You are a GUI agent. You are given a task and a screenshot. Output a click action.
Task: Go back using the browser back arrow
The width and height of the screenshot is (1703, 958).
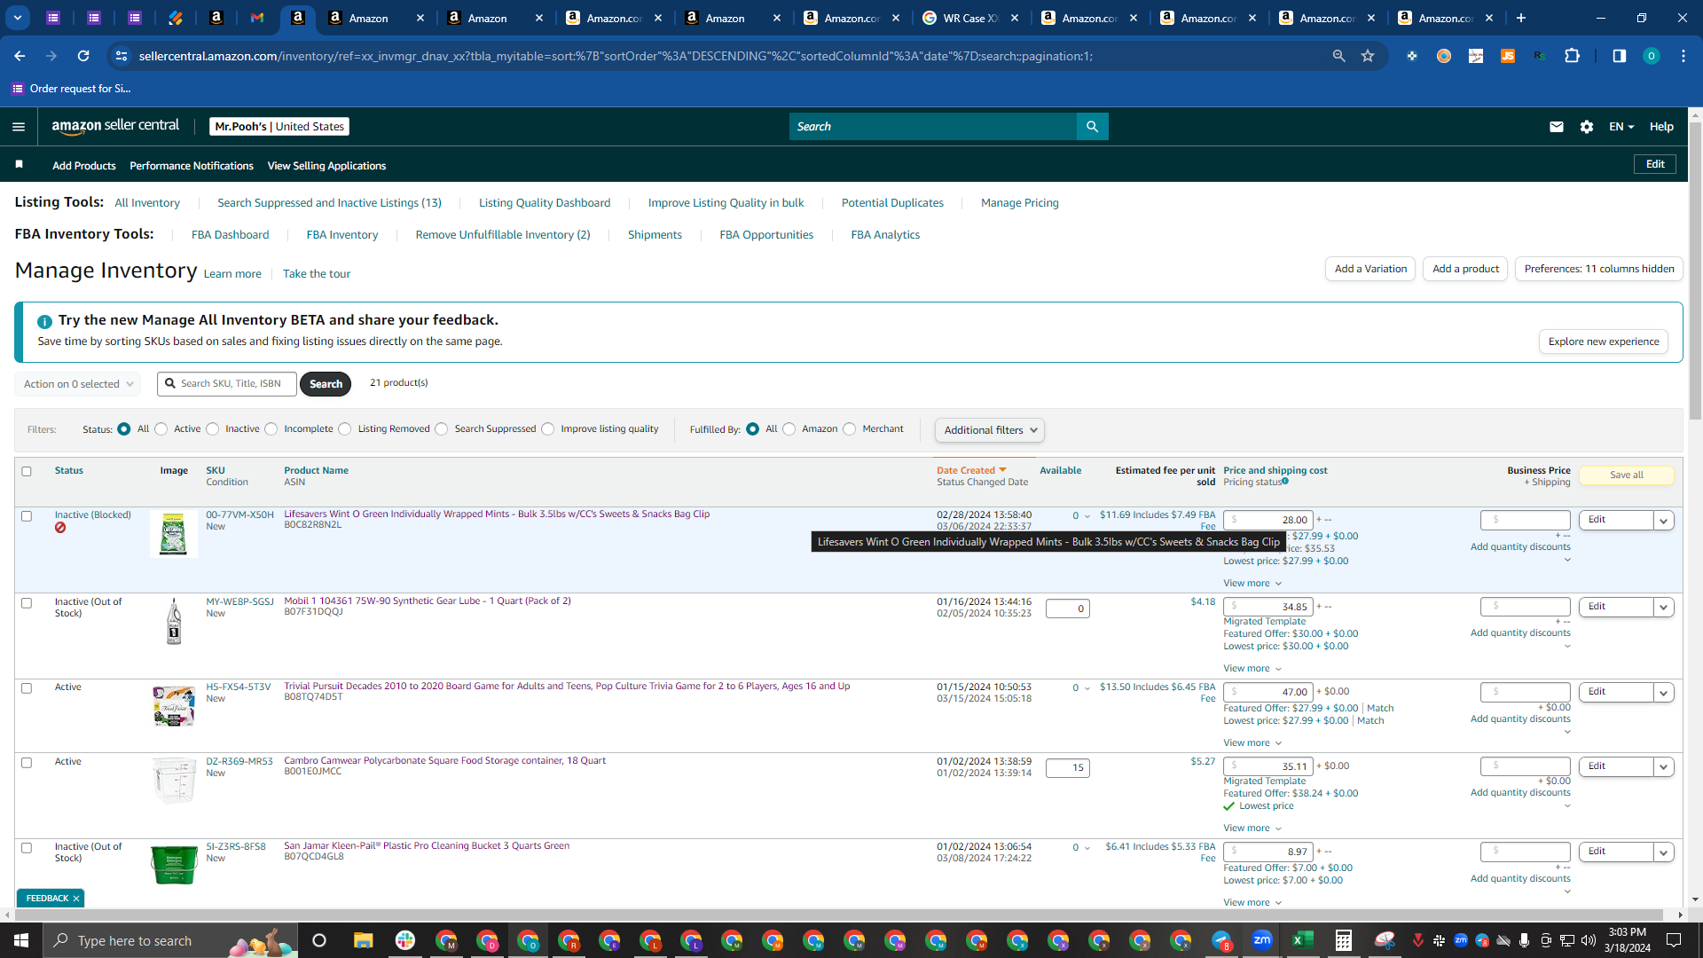(20, 56)
